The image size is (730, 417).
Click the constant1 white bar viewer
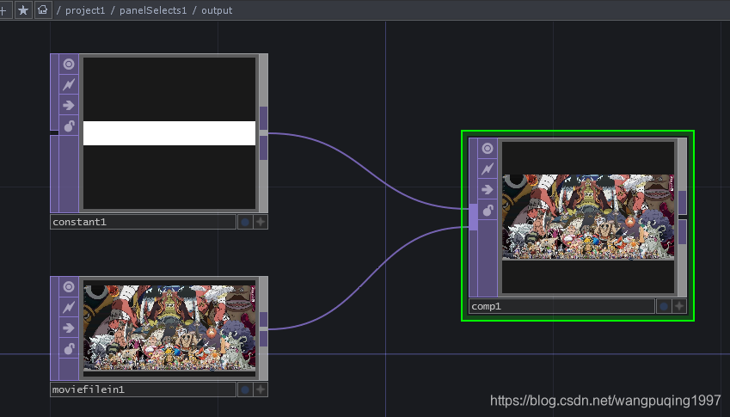(169, 133)
